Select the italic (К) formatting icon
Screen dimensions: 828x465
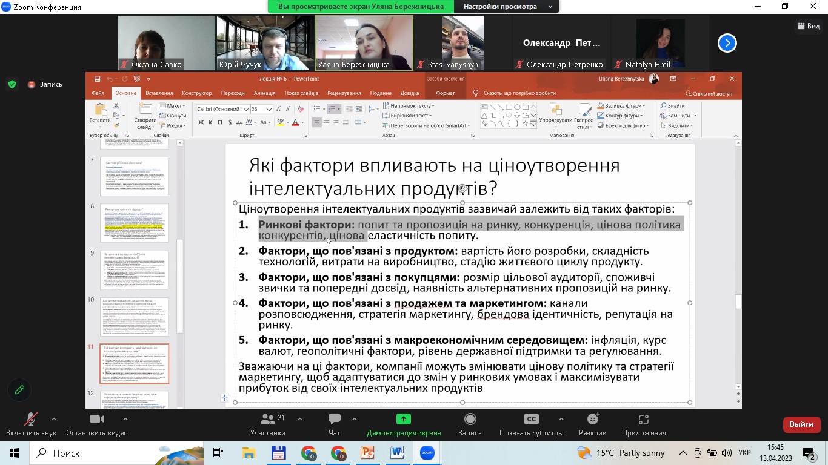pyautogui.click(x=210, y=122)
